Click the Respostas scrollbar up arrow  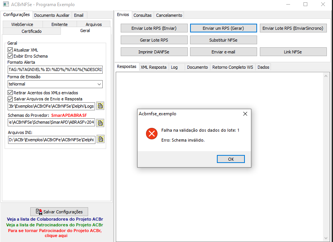click(x=326, y=76)
